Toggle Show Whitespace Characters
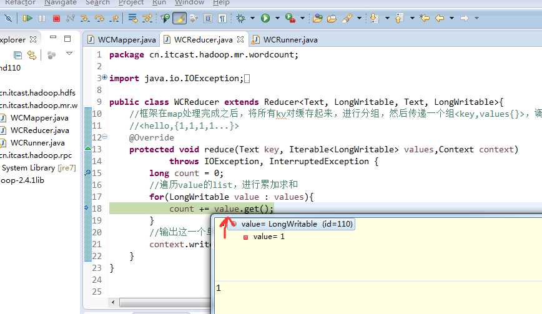542x314 pixels. 222,18
